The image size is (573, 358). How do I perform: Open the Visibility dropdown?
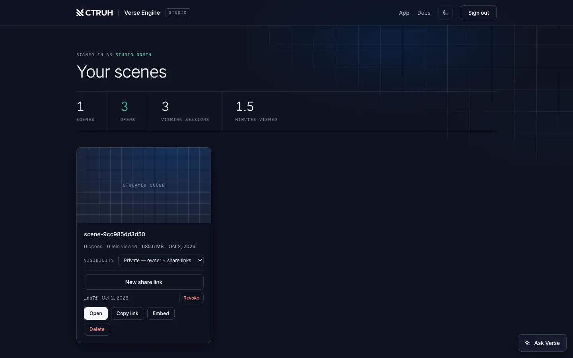click(x=161, y=261)
